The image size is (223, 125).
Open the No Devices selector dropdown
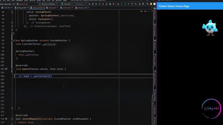tap(80, 4)
